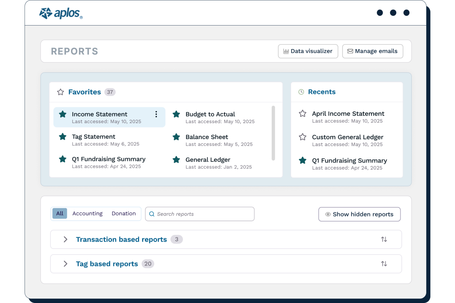Click the Show hidden reports button
Viewport: 455px width, 303px height.
click(359, 214)
